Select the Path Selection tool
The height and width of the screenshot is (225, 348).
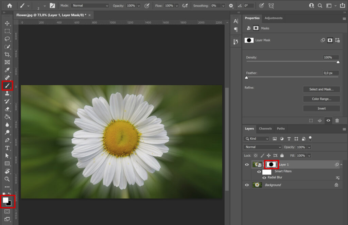click(7, 156)
